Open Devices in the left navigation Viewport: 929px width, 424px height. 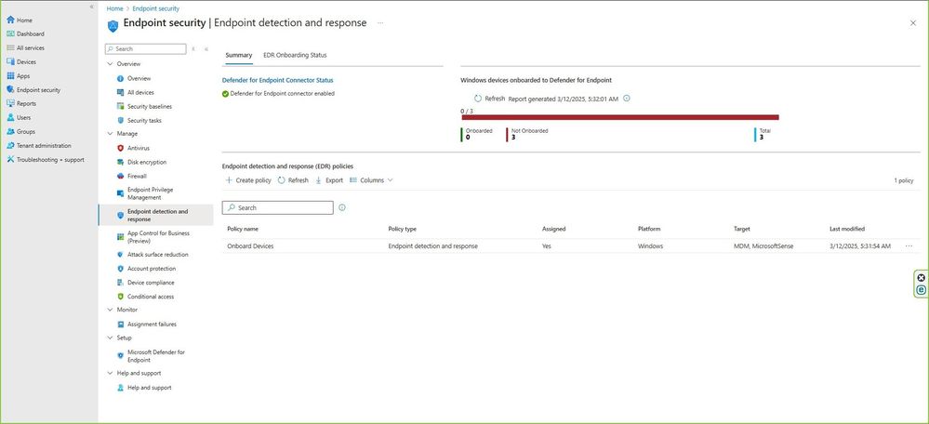click(x=21, y=61)
